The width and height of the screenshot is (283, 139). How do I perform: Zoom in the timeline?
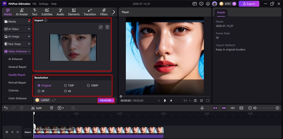[x=277, y=108]
